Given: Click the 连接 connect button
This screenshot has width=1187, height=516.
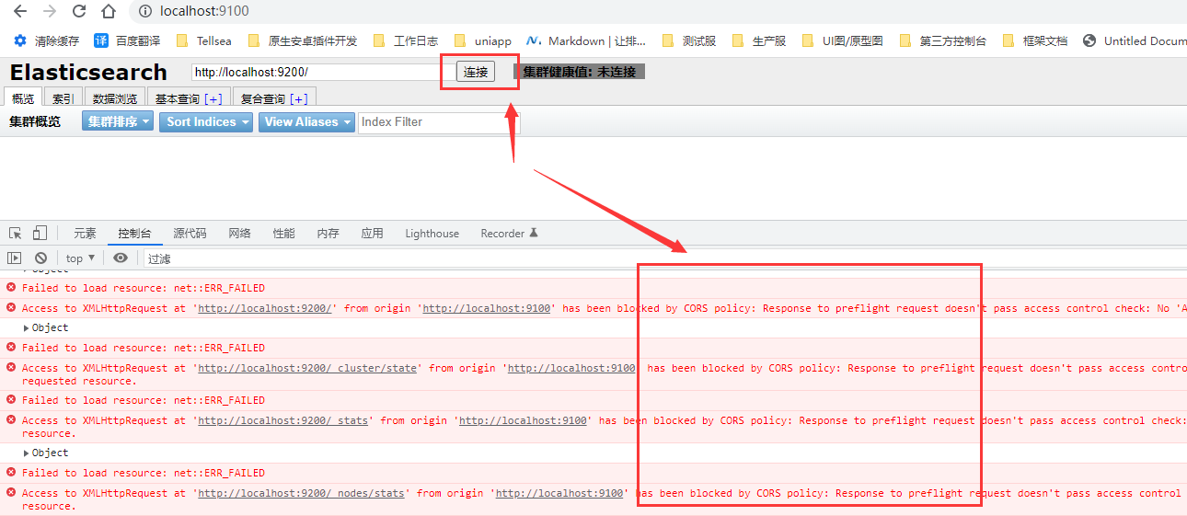Looking at the screenshot, I should coord(476,72).
